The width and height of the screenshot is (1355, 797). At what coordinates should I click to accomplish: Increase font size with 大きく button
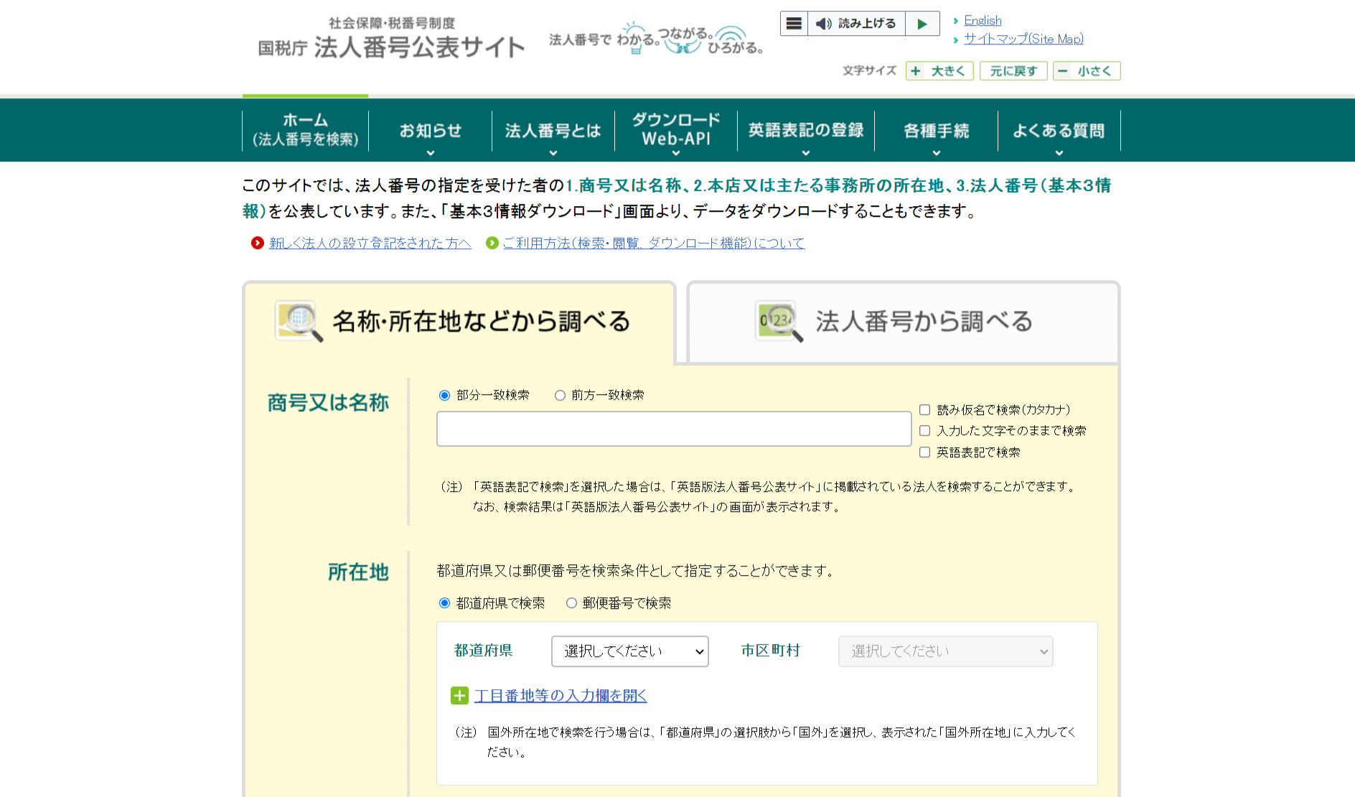(939, 71)
